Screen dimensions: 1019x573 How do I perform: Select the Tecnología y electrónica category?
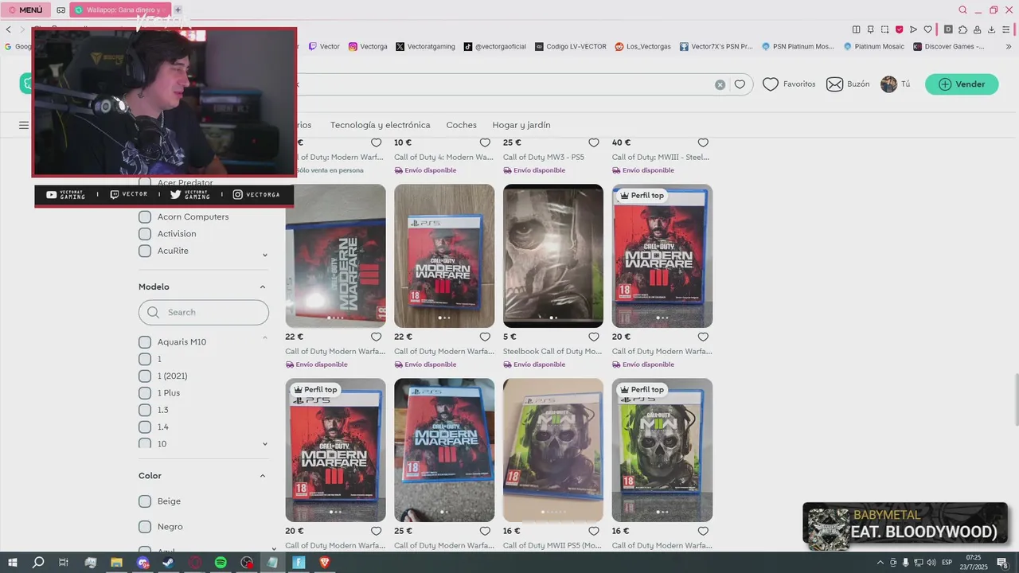click(381, 125)
